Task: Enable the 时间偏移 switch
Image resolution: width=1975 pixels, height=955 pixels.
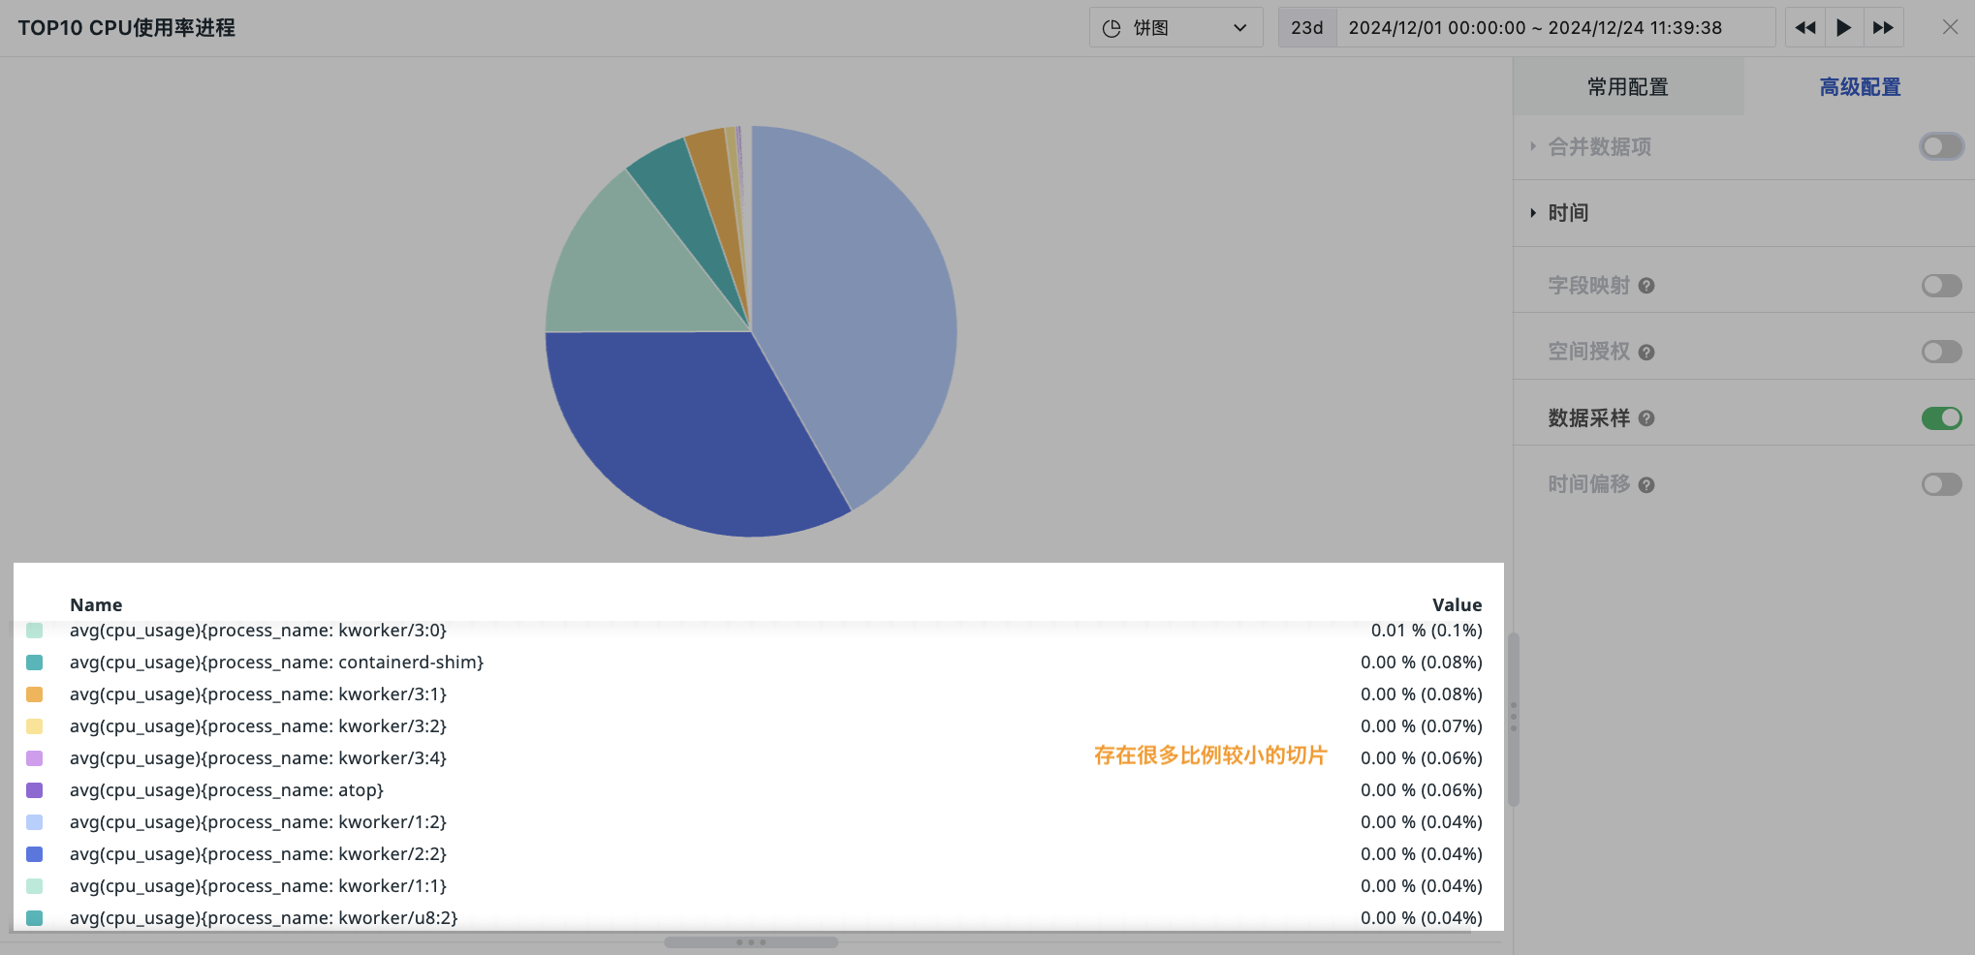Action: click(1941, 484)
